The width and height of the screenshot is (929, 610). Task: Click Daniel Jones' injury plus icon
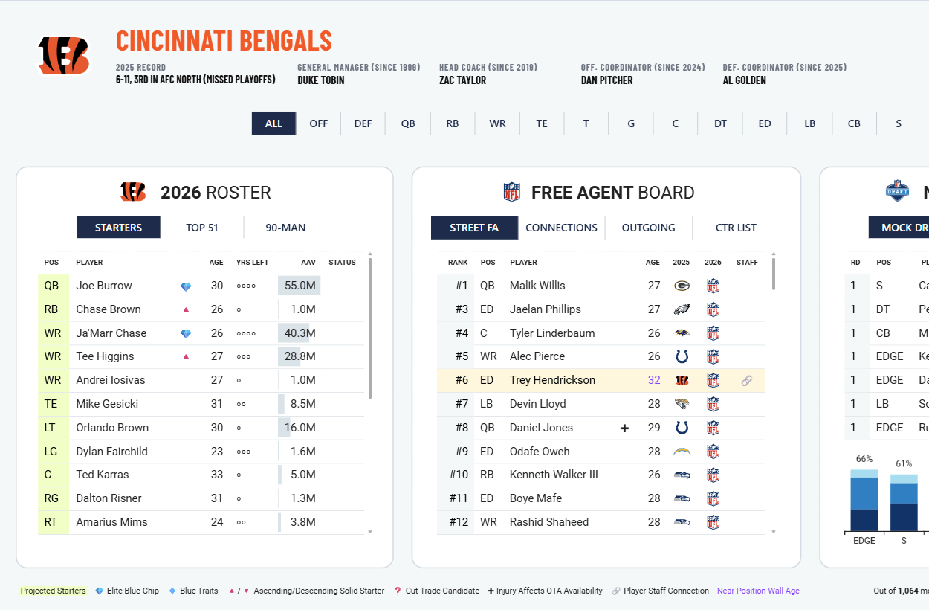(x=624, y=428)
